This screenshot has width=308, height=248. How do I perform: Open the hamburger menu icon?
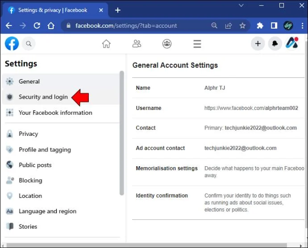pos(197,44)
